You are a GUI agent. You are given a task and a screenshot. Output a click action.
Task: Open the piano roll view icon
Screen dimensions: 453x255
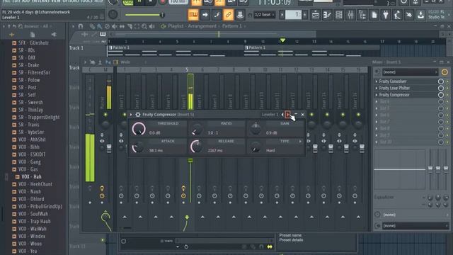(x=327, y=15)
